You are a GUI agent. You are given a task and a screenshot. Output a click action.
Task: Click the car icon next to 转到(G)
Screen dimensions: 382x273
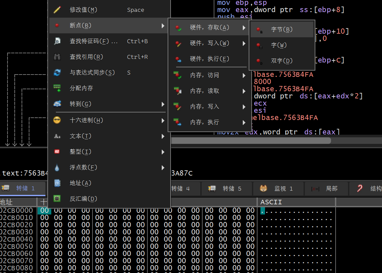[57, 104]
